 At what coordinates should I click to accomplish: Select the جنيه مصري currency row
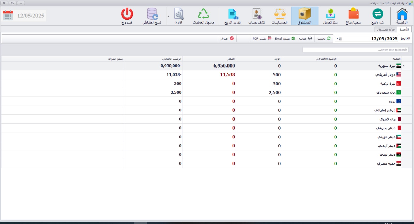[x=206, y=163]
